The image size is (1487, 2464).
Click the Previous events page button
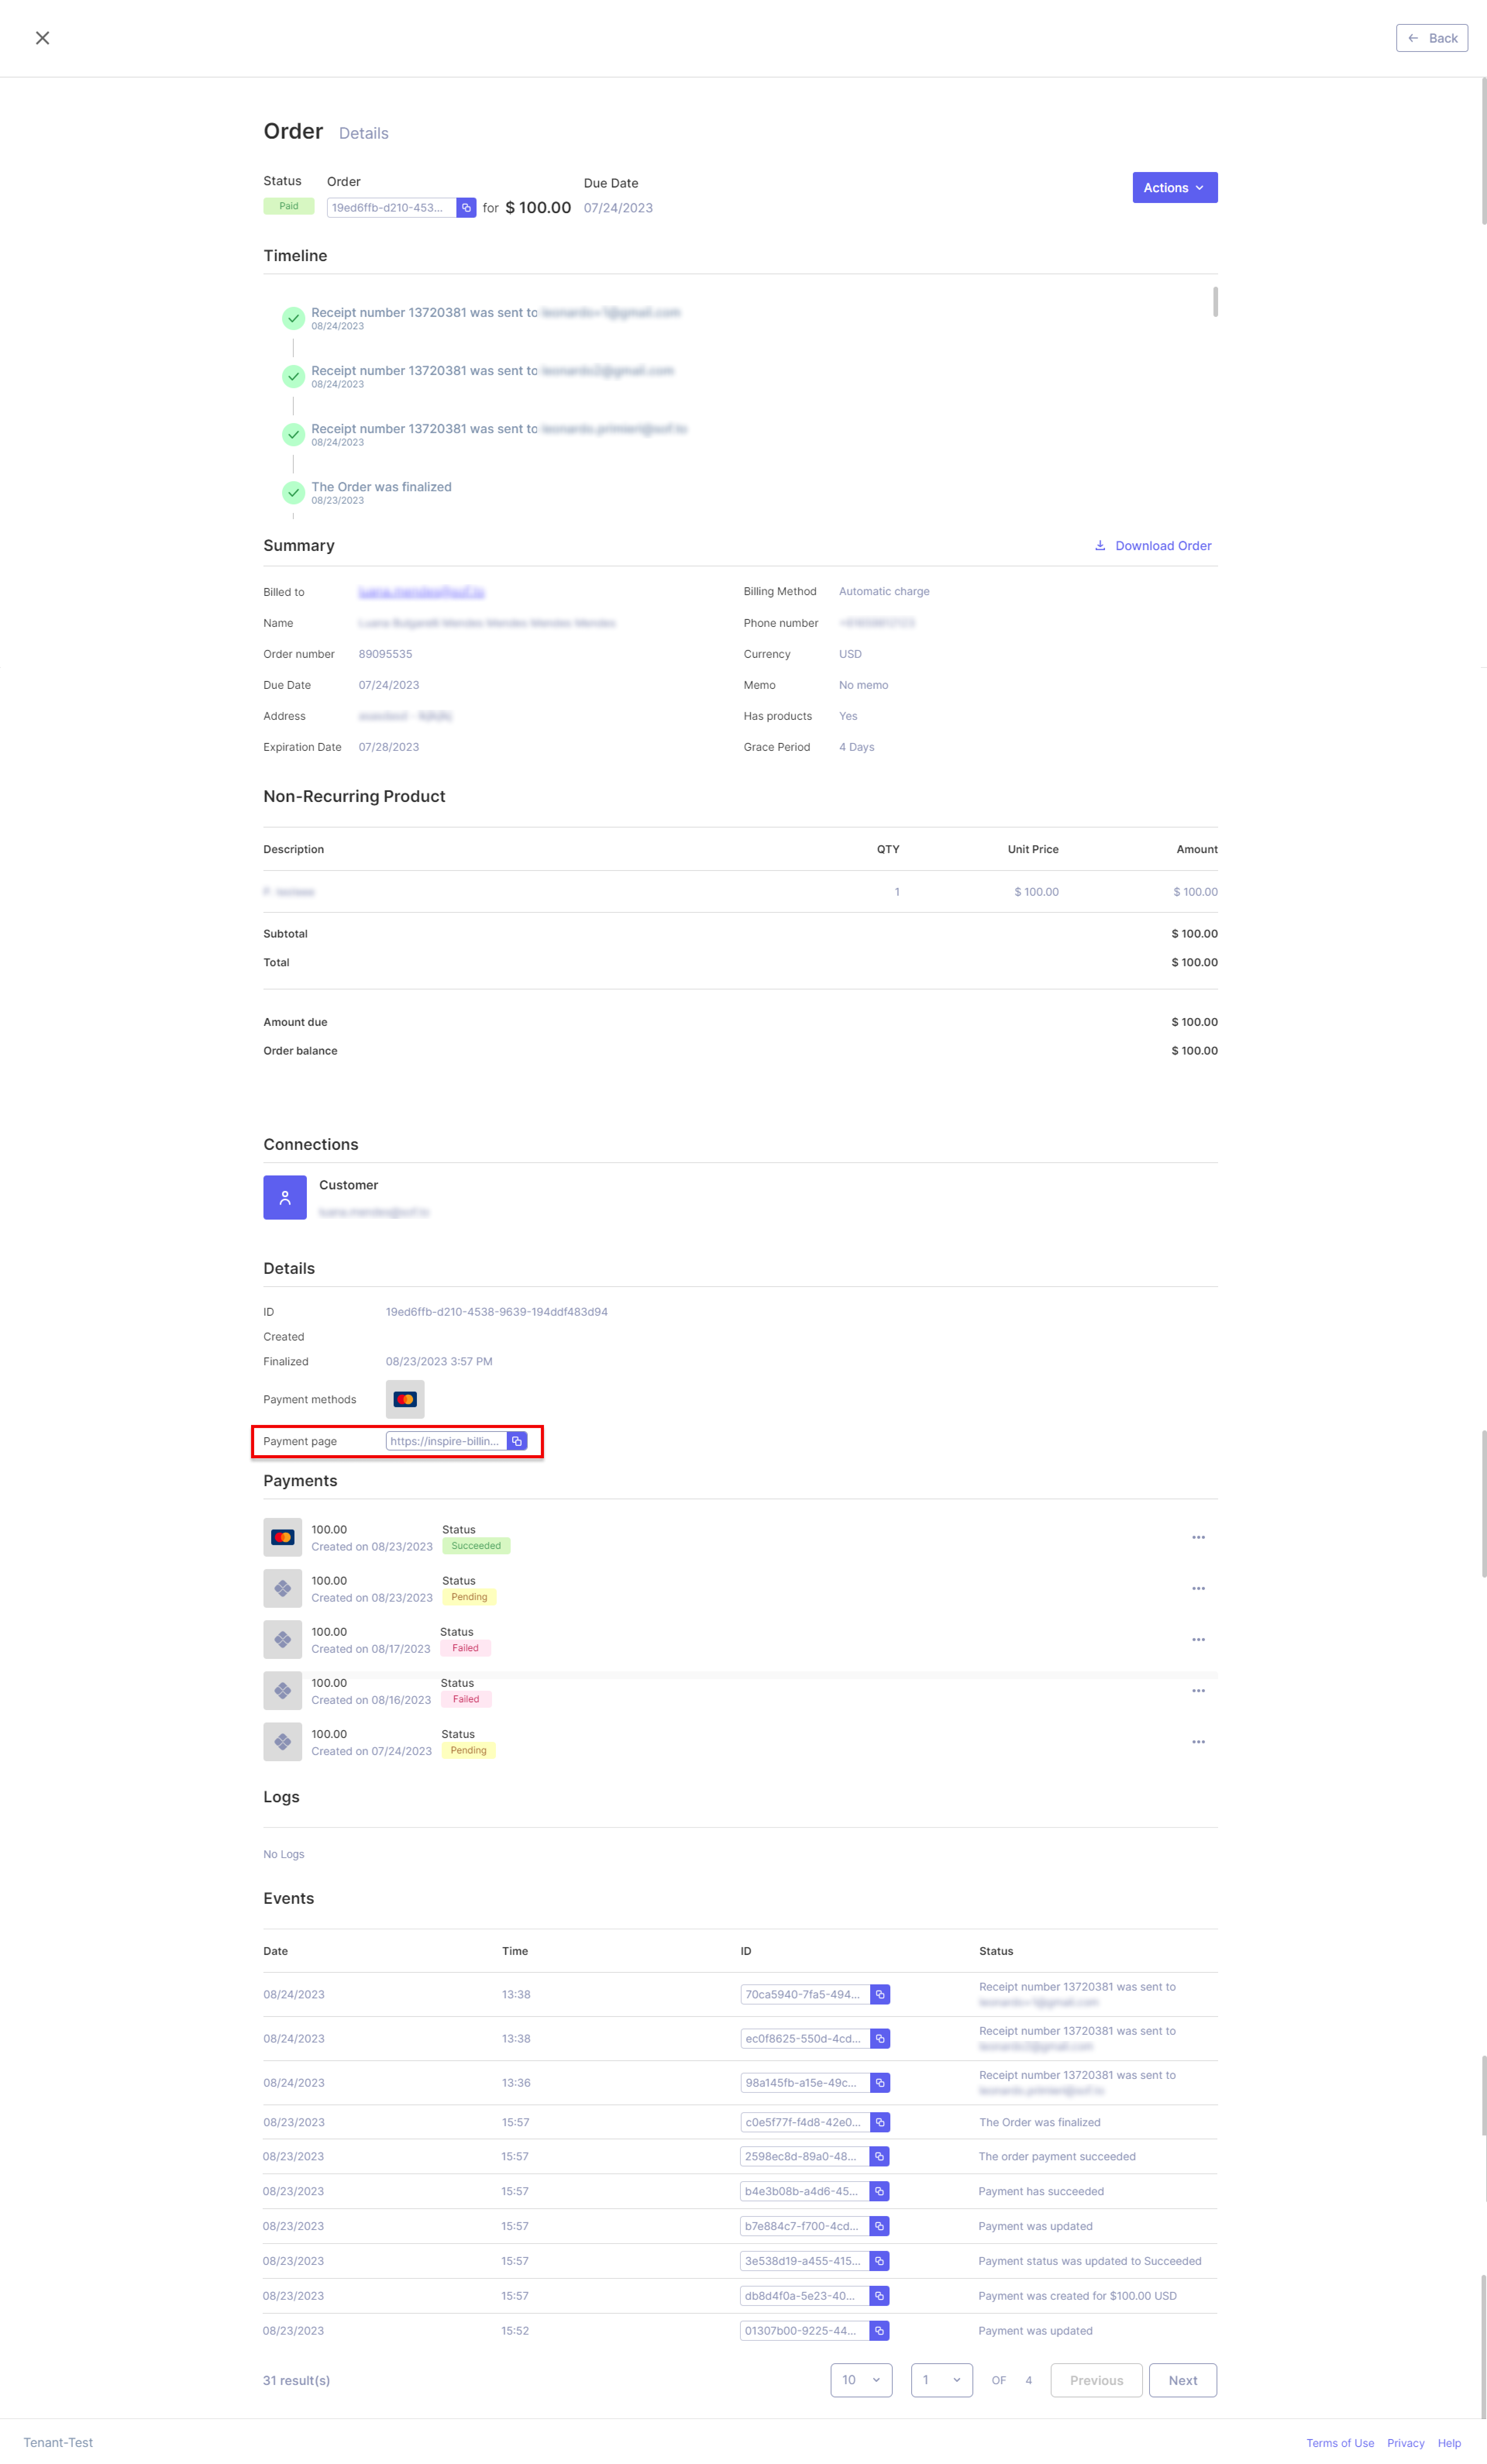click(1096, 2380)
